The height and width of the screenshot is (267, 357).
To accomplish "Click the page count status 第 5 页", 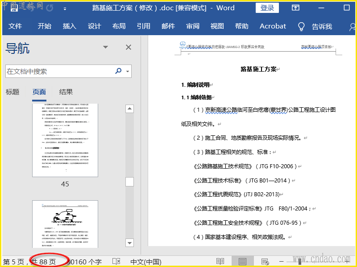I will pos(13,262).
